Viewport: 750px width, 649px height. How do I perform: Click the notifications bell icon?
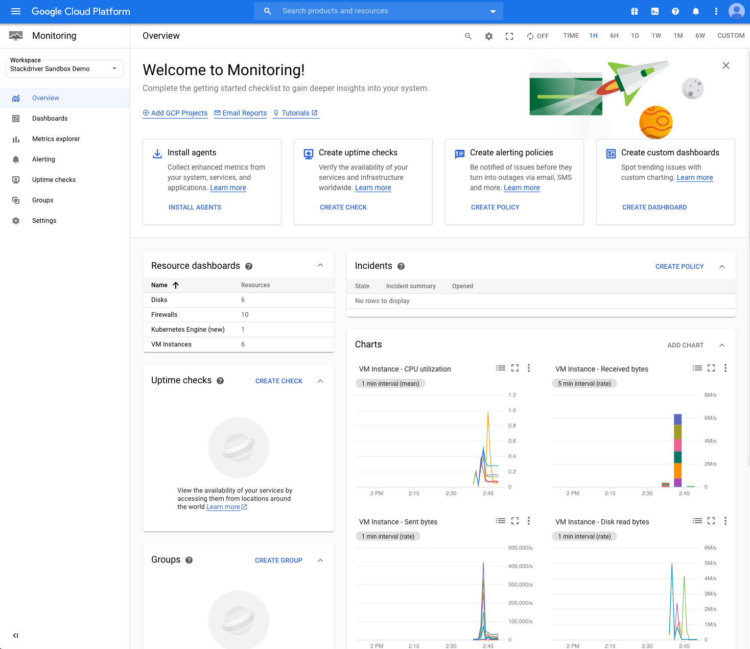[695, 11]
